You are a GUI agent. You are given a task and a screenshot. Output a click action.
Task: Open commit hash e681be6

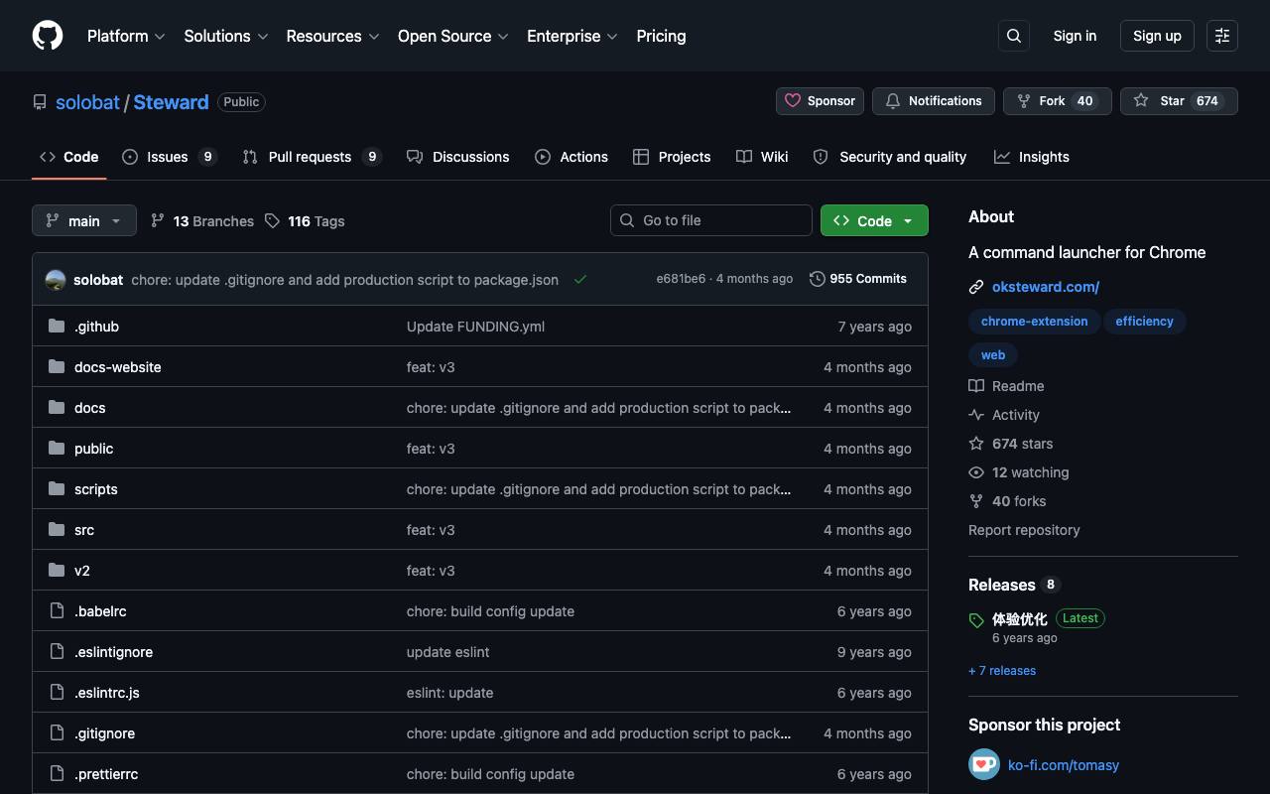(681, 279)
